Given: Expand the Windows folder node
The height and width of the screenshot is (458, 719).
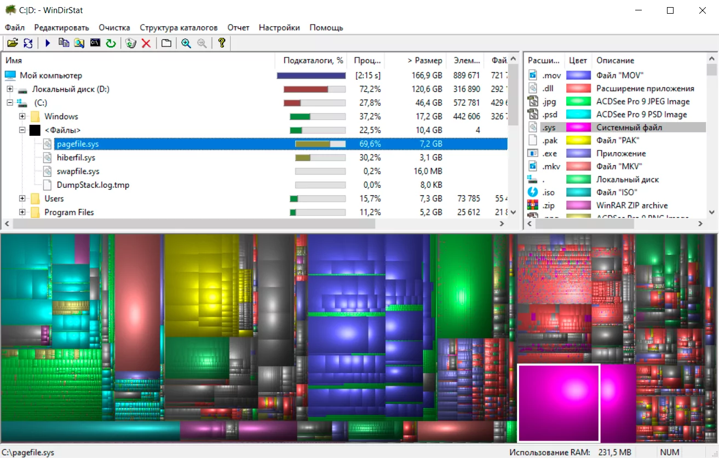Looking at the screenshot, I should coord(22,117).
